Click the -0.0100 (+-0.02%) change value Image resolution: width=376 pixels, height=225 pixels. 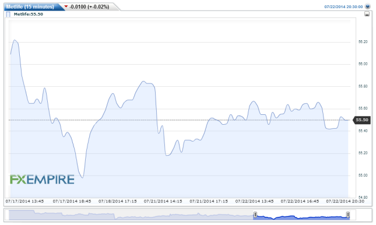pyautogui.click(x=89, y=7)
